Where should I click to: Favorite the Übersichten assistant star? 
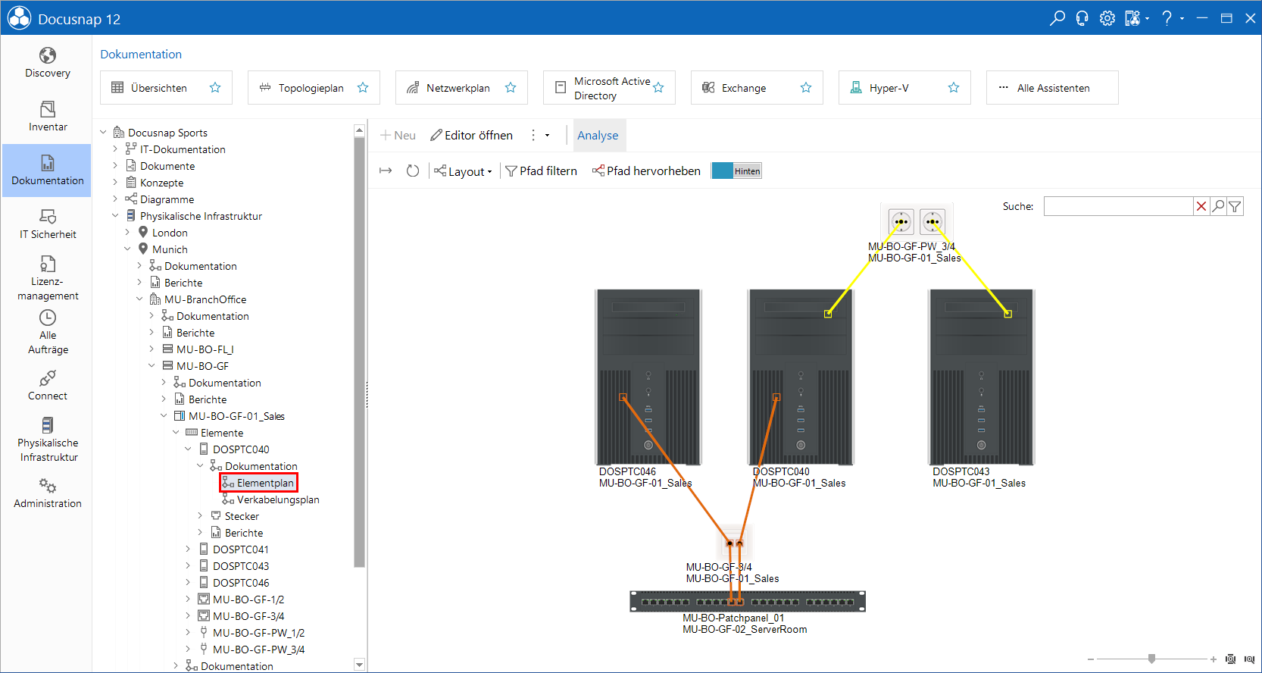pos(215,88)
